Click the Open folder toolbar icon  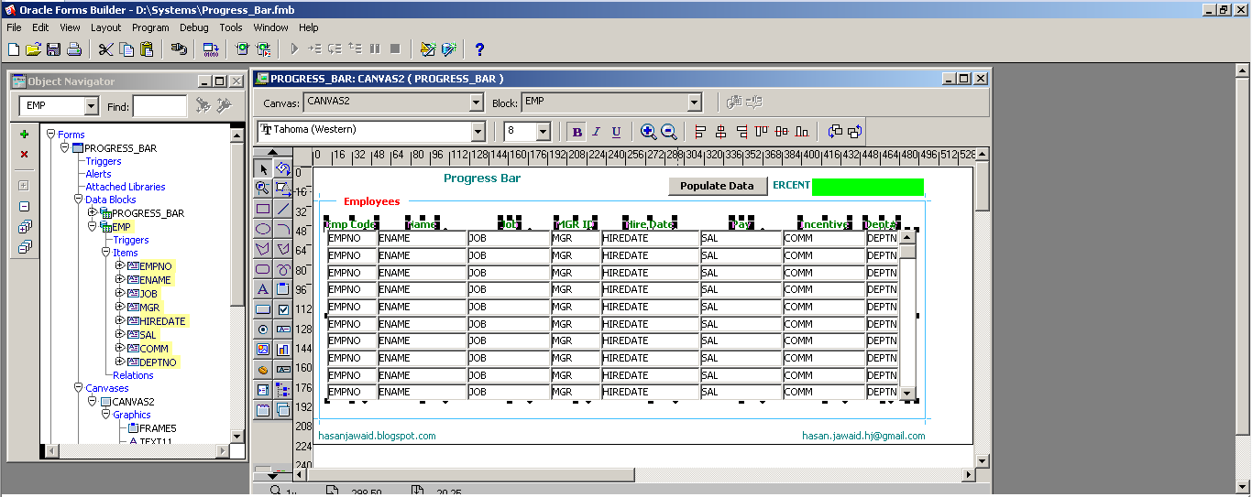coord(34,49)
